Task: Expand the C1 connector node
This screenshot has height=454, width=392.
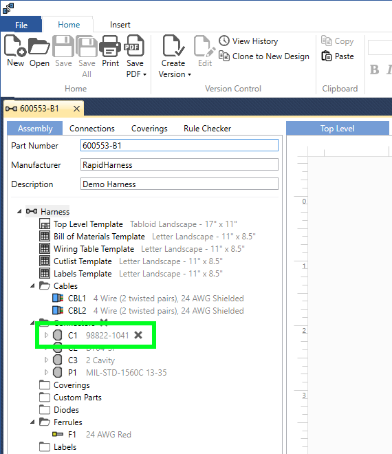Action: click(46, 335)
